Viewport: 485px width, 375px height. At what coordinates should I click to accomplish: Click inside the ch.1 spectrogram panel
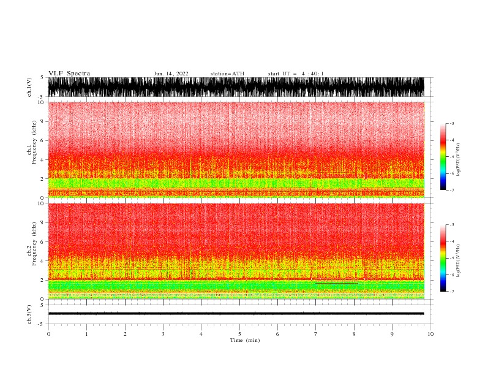236,150
